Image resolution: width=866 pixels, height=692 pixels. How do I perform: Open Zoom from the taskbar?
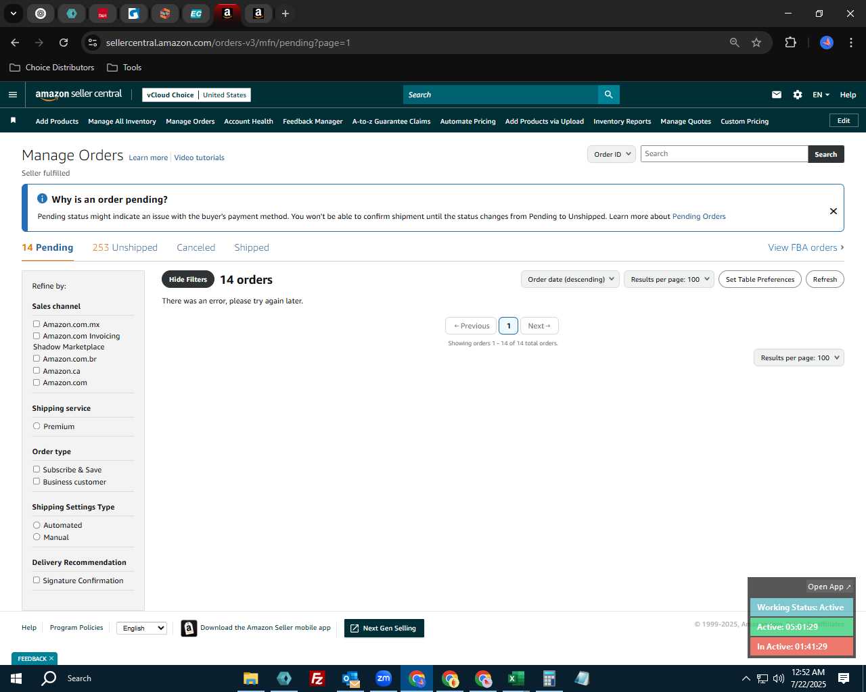click(384, 678)
